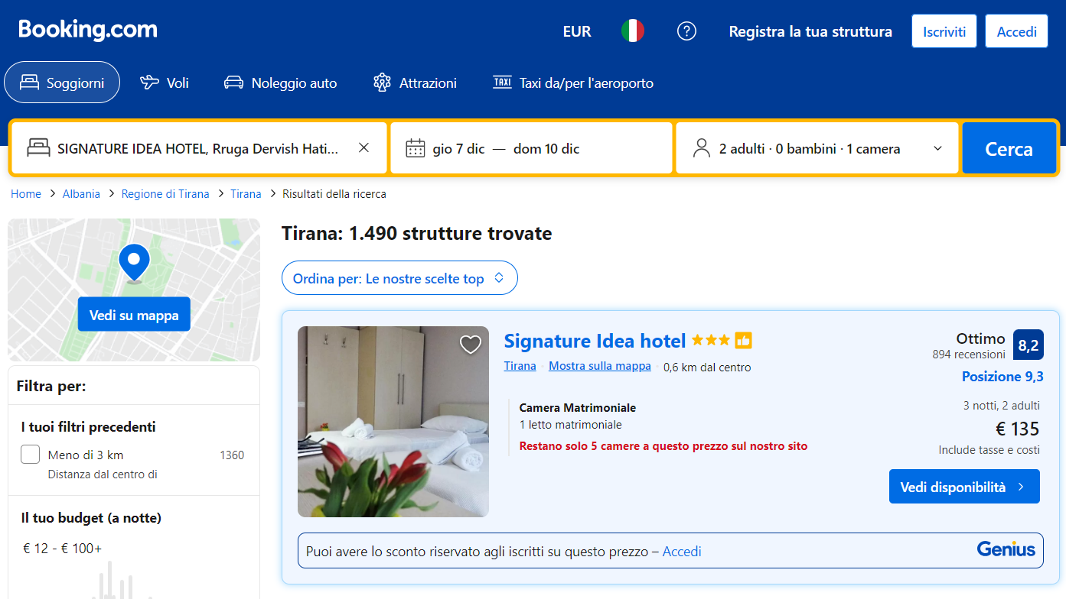
Task: Check the 'Meno di 3 km' filter
Action: (31, 455)
